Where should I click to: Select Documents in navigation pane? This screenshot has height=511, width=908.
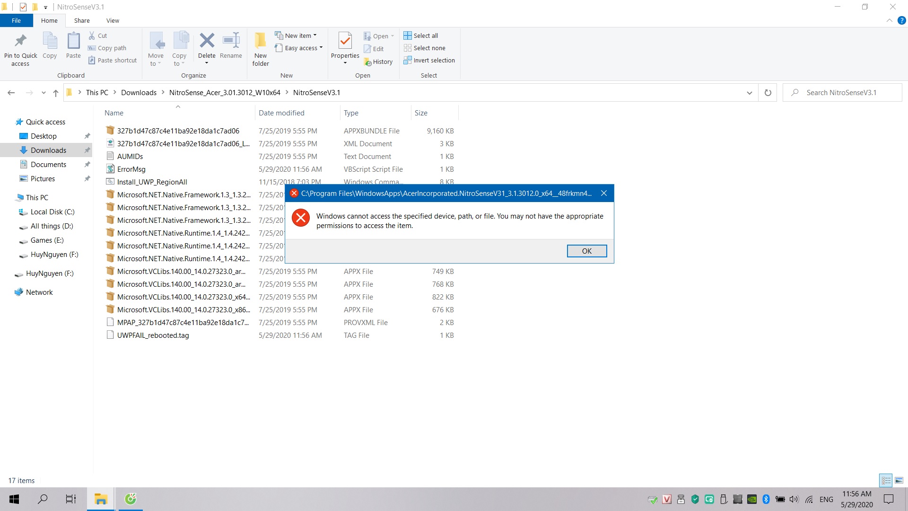coord(48,165)
